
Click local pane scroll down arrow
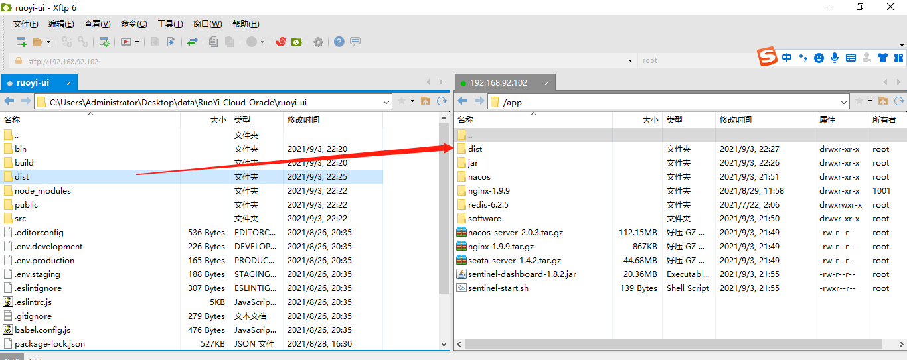click(x=444, y=344)
